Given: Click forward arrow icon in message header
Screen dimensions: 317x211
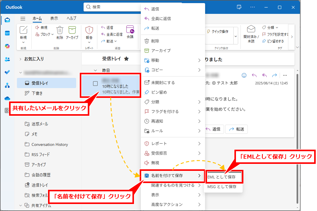Looking at the screenshot, I should tap(274, 75).
